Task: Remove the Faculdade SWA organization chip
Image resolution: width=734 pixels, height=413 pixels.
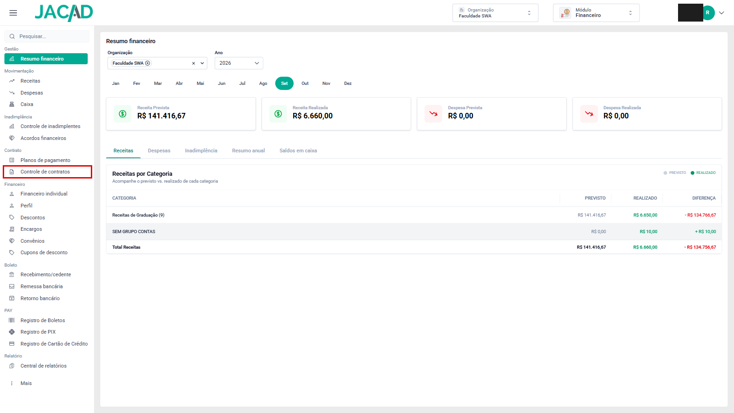Action: (x=148, y=63)
